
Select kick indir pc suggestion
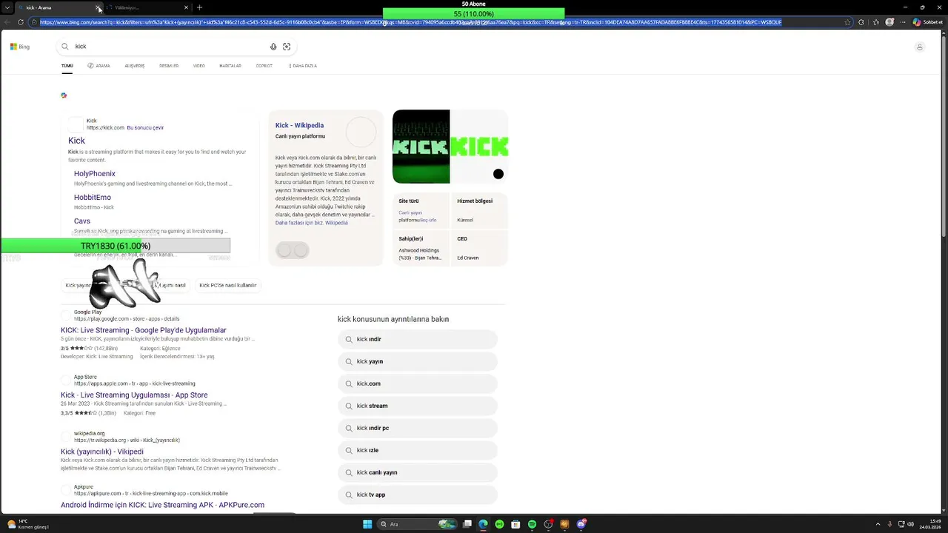pos(418,428)
